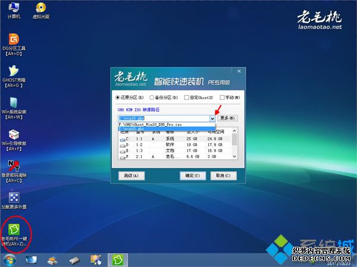Open the 虚拟光驱 desktop icon
The width and height of the screenshot is (357, 267).
tap(41, 11)
